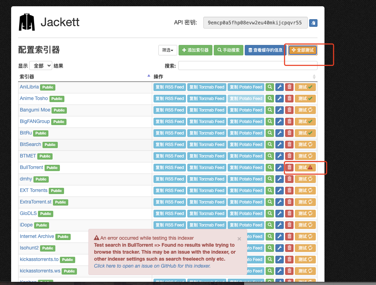Test the kickasstorrents.ws indexer

point(305,271)
